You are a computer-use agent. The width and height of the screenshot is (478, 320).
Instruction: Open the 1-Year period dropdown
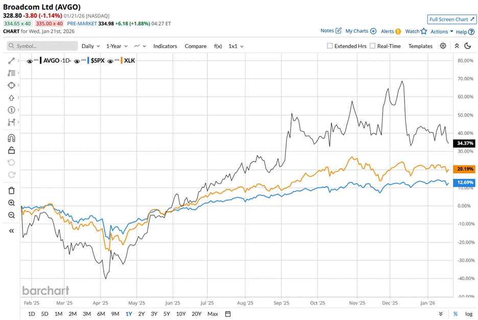(117, 46)
